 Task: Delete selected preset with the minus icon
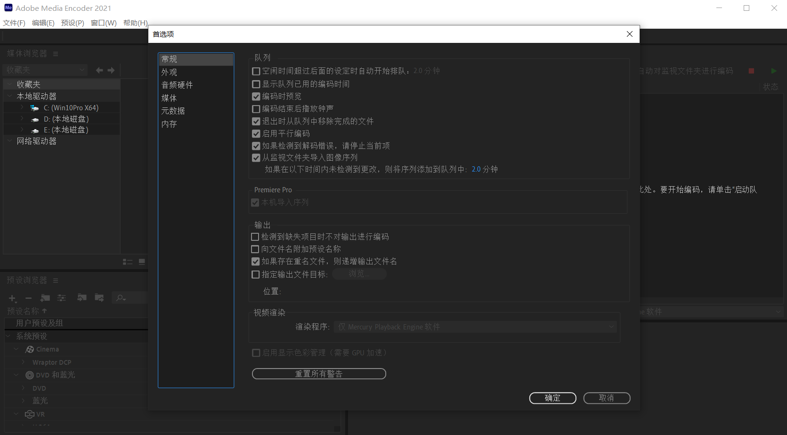(x=28, y=298)
